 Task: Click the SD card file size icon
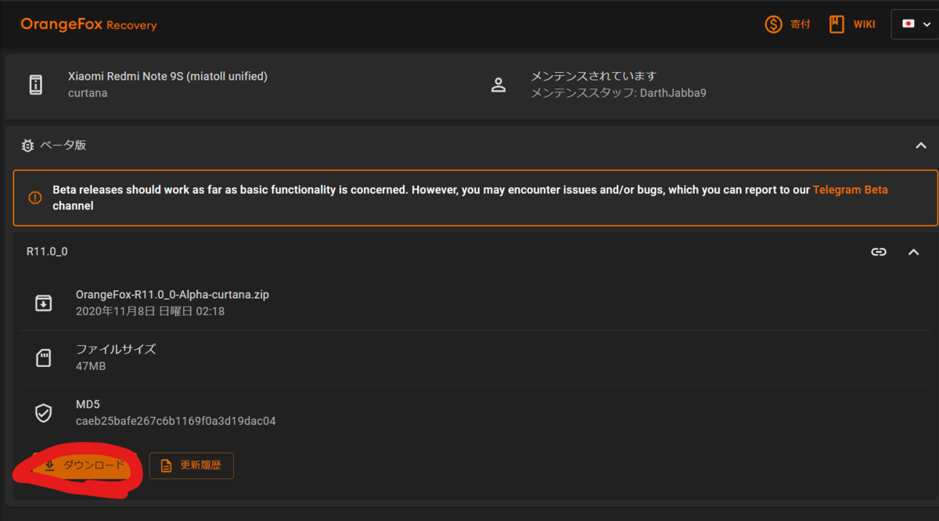(x=44, y=358)
